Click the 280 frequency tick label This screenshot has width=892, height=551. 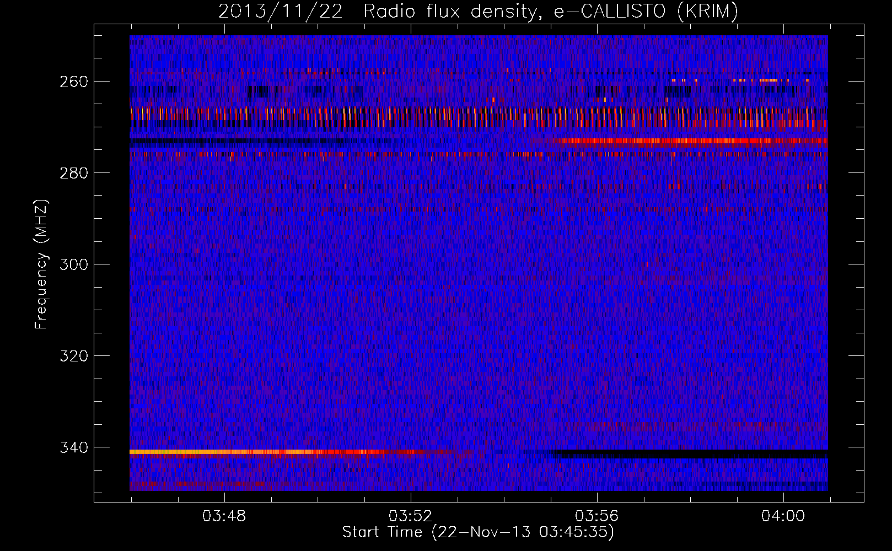click(x=74, y=173)
